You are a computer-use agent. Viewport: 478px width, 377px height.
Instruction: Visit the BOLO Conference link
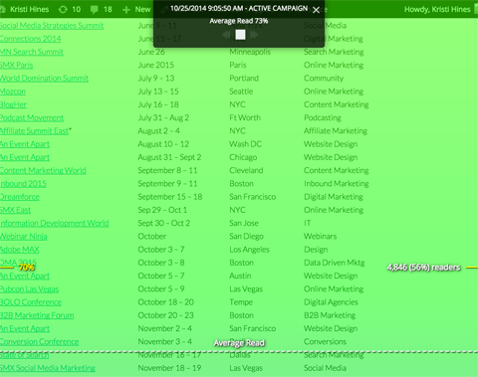point(31,302)
